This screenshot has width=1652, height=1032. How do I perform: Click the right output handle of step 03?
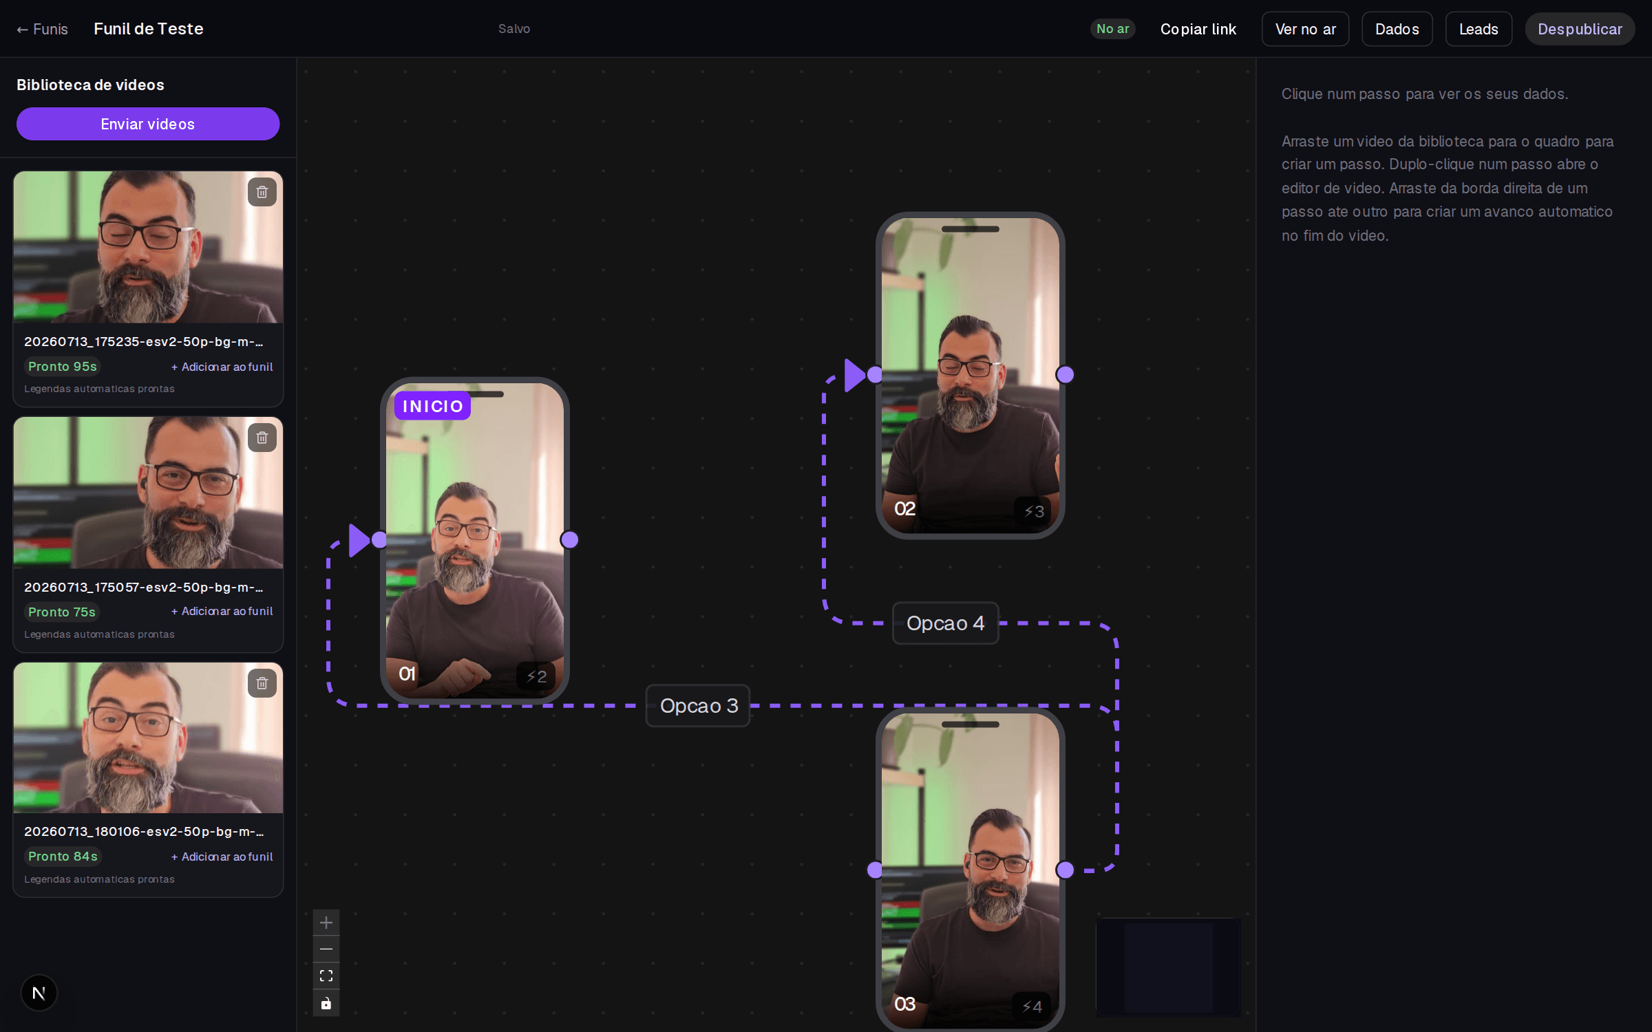coord(1065,870)
